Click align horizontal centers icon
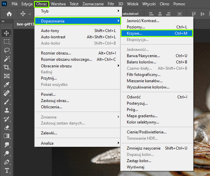Screen dimensions: 210x176 tap(160, 14)
